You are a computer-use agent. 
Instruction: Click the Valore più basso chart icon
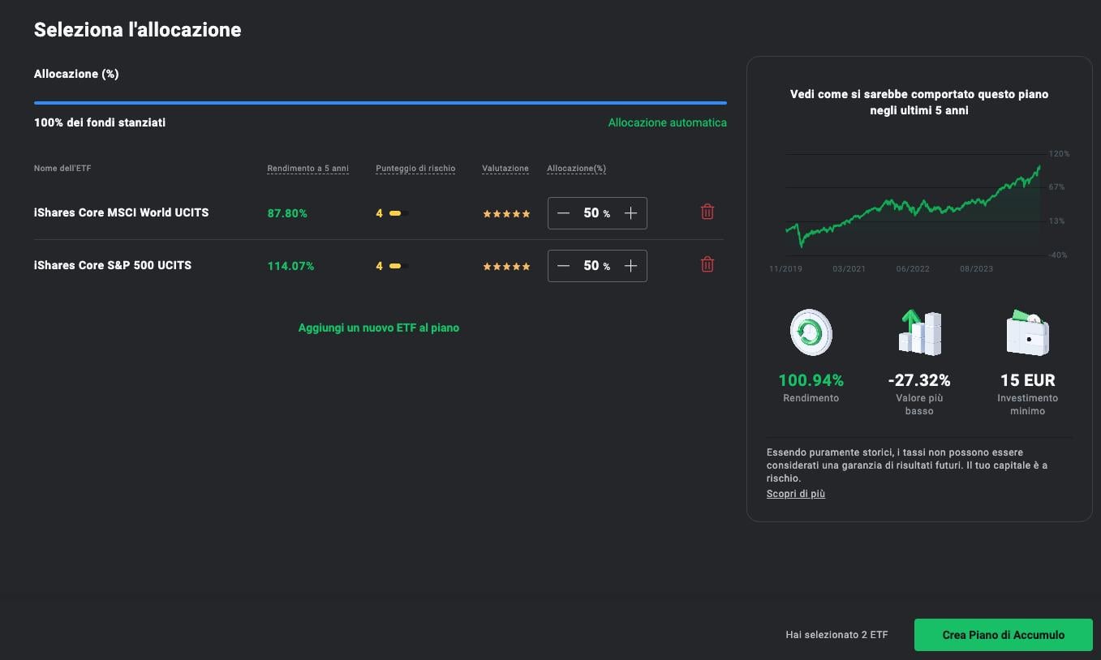(x=918, y=332)
